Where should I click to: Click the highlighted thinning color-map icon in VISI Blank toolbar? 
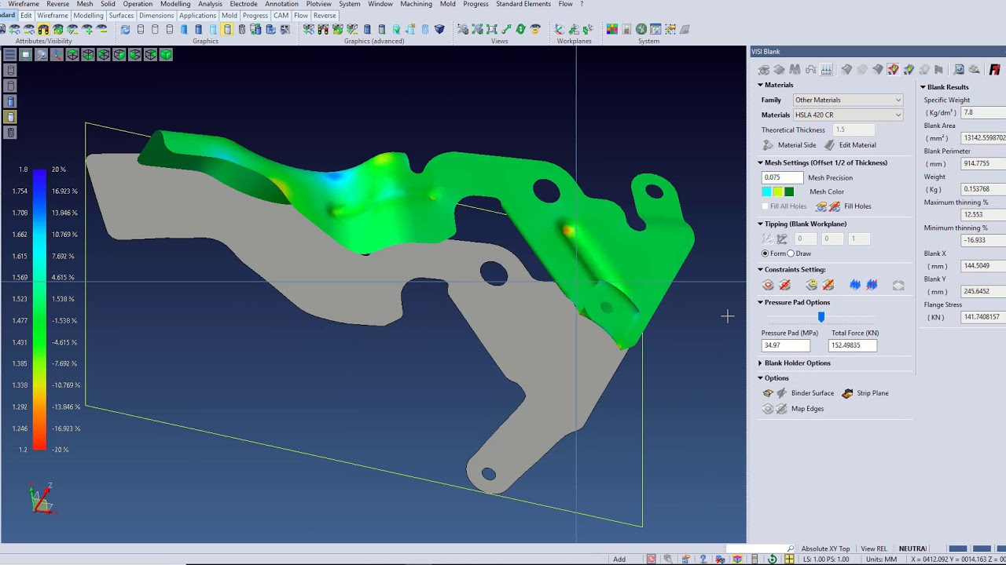click(893, 70)
